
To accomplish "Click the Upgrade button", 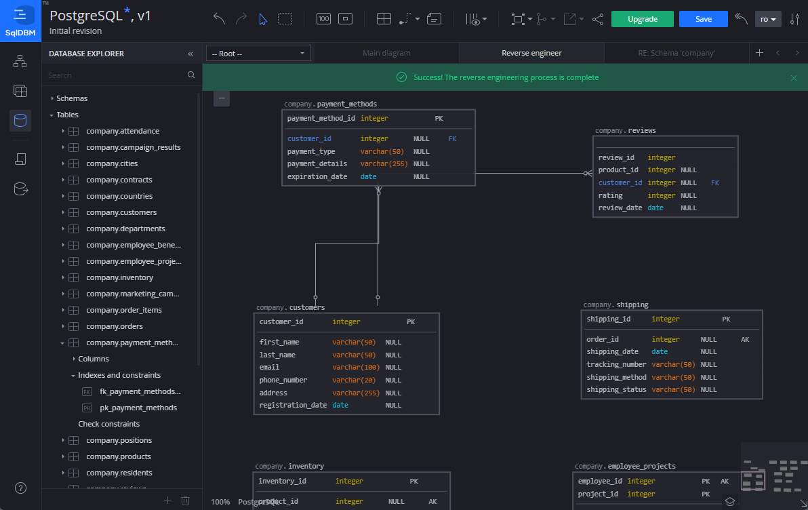I will tap(642, 19).
